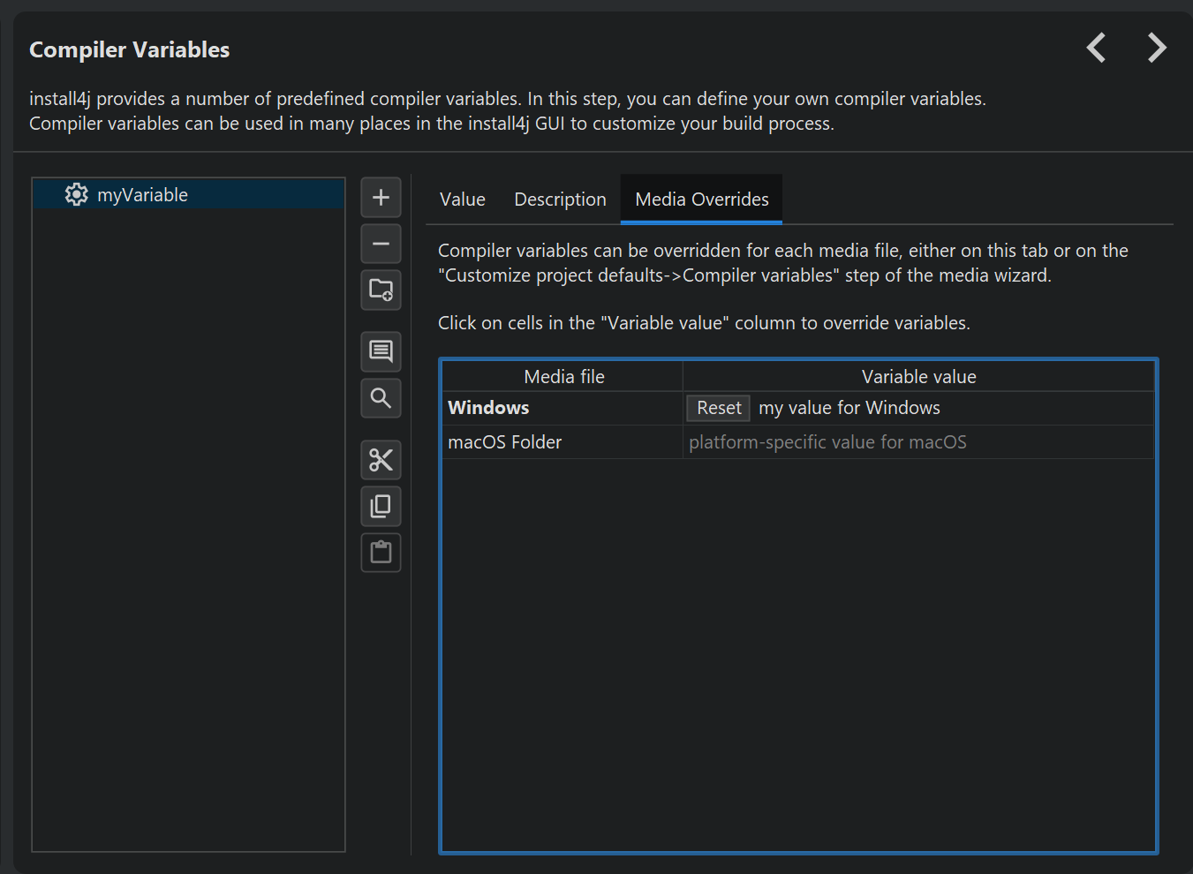Click the comment icon in the toolbar
1193x874 pixels.
click(381, 351)
